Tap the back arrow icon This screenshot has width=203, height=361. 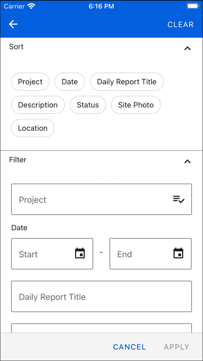[x=13, y=24]
